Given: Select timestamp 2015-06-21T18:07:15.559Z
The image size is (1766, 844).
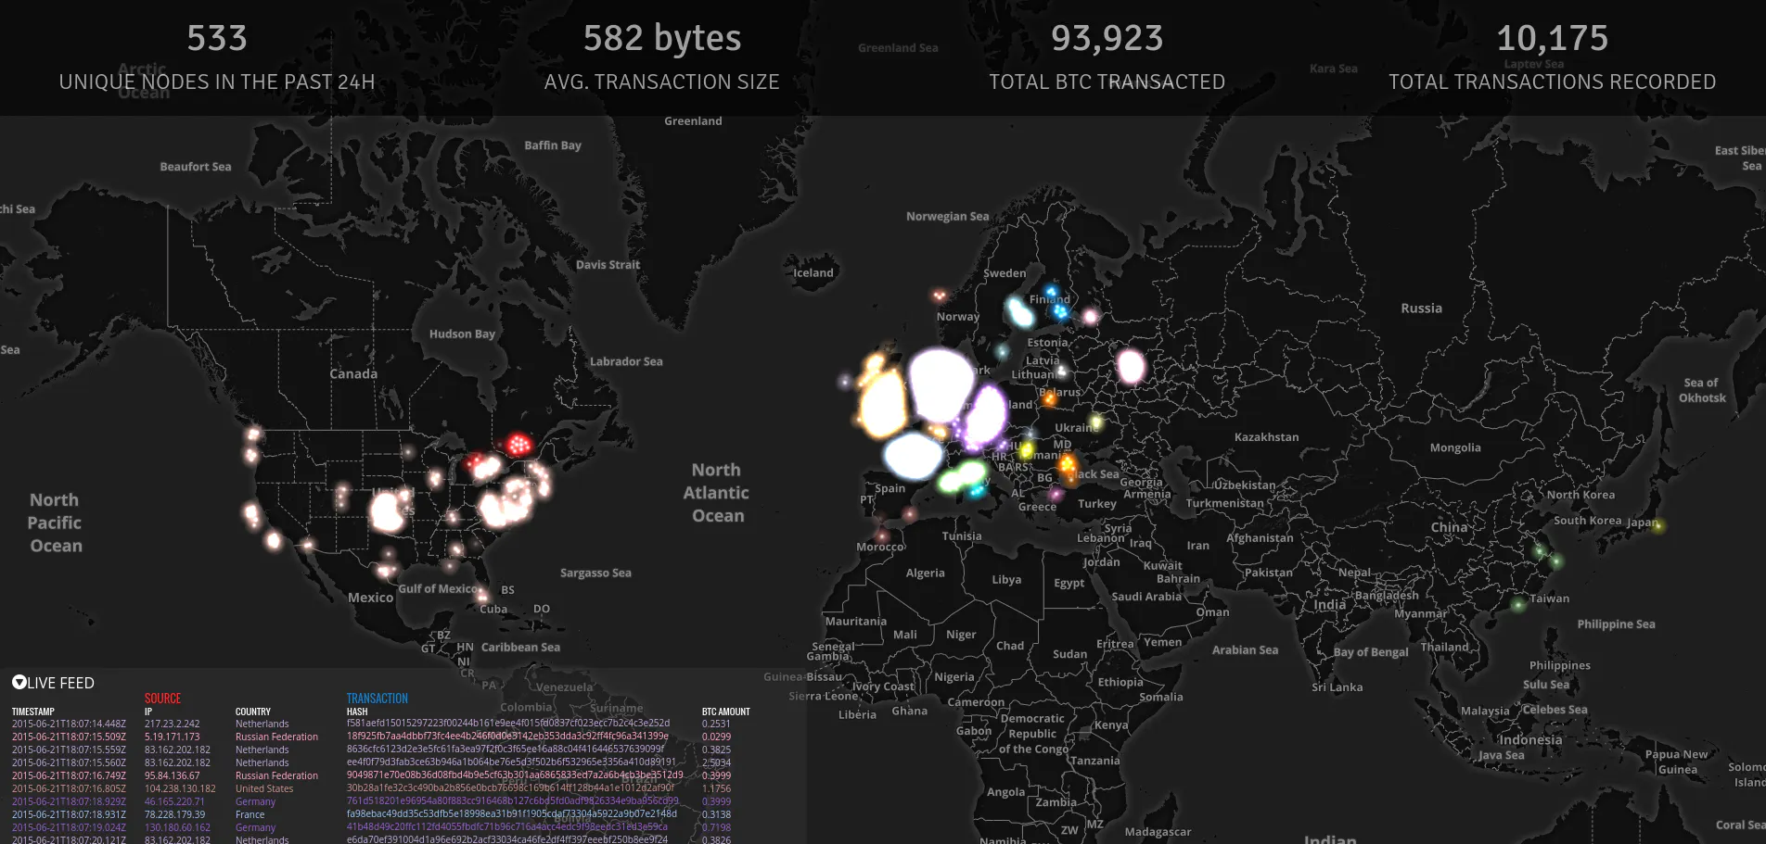Looking at the screenshot, I should point(69,750).
